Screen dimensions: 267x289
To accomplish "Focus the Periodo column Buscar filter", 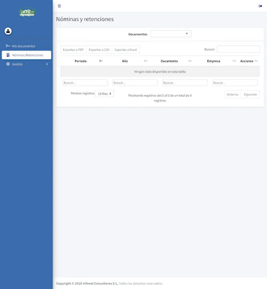I will tap(85, 83).
